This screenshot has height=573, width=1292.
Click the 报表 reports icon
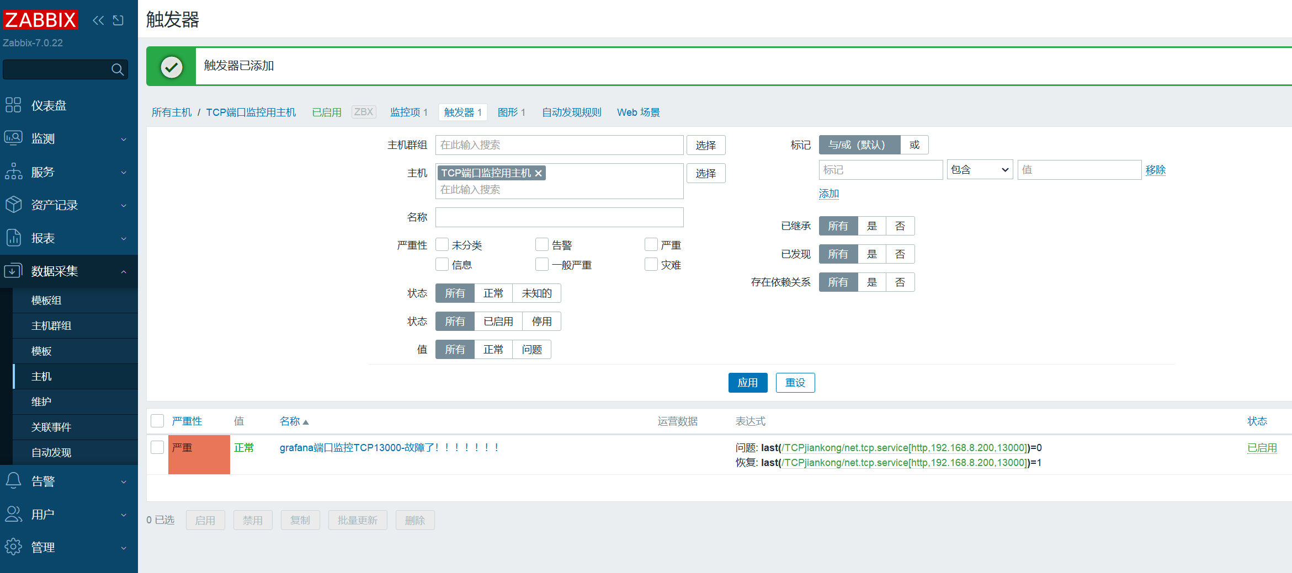coord(13,238)
